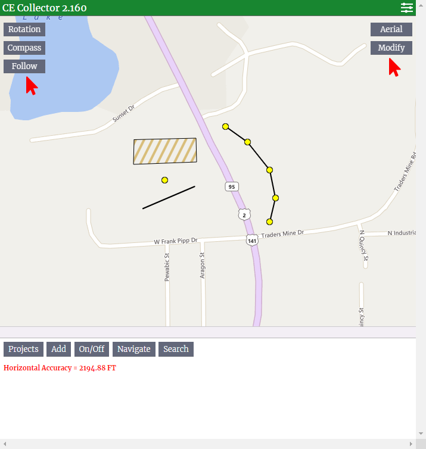
Task: Select the bottom yellow vertex of polyline
Action: [x=269, y=222]
